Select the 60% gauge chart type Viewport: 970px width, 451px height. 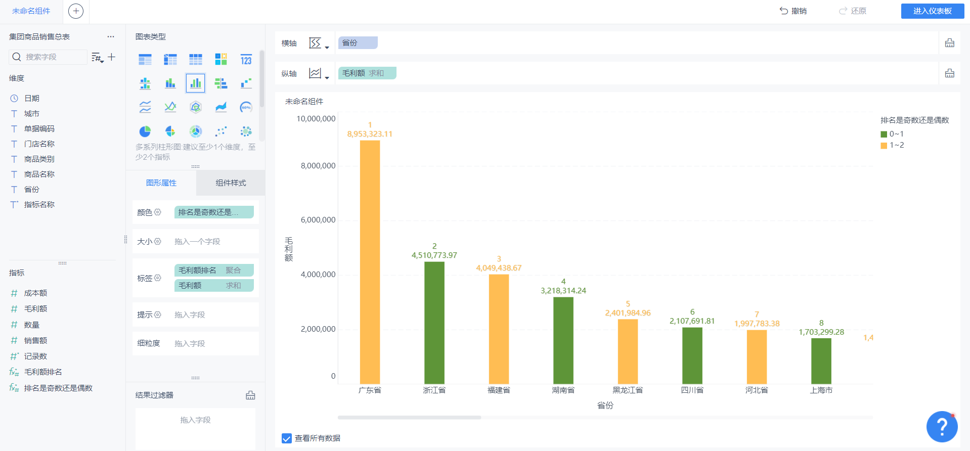tap(246, 107)
